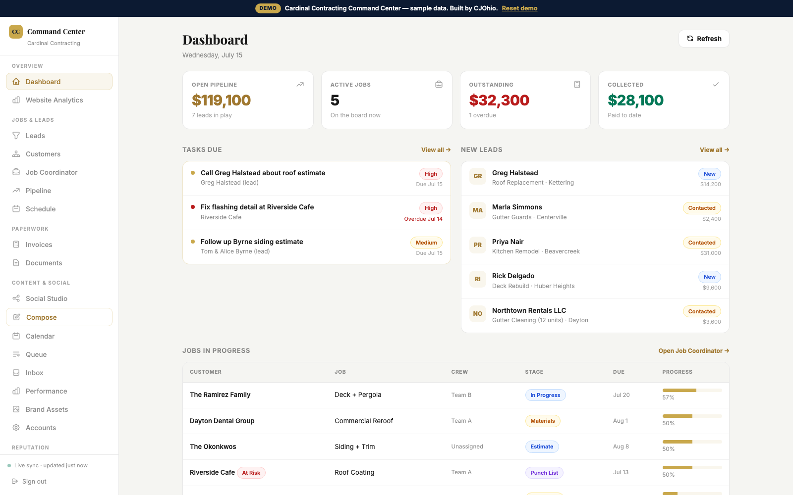This screenshot has width=793, height=495.
Task: Click the Overdue Jul 14 text
Action: (x=423, y=219)
